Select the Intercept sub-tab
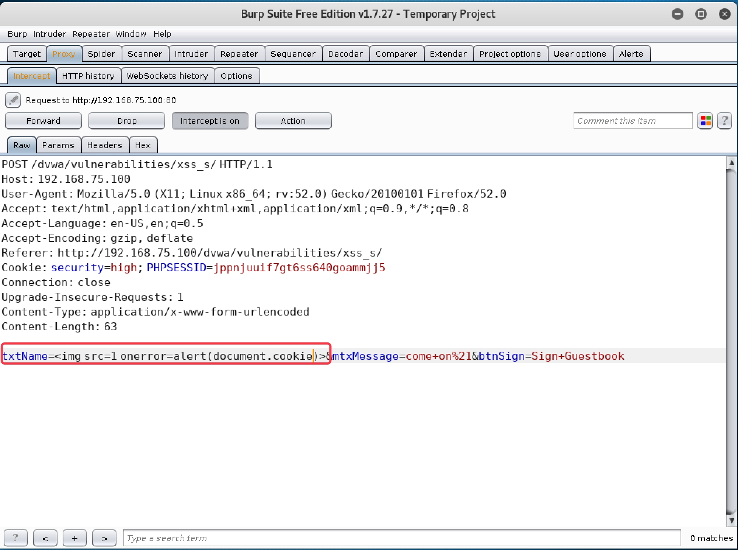The width and height of the screenshot is (738, 550). coord(32,76)
